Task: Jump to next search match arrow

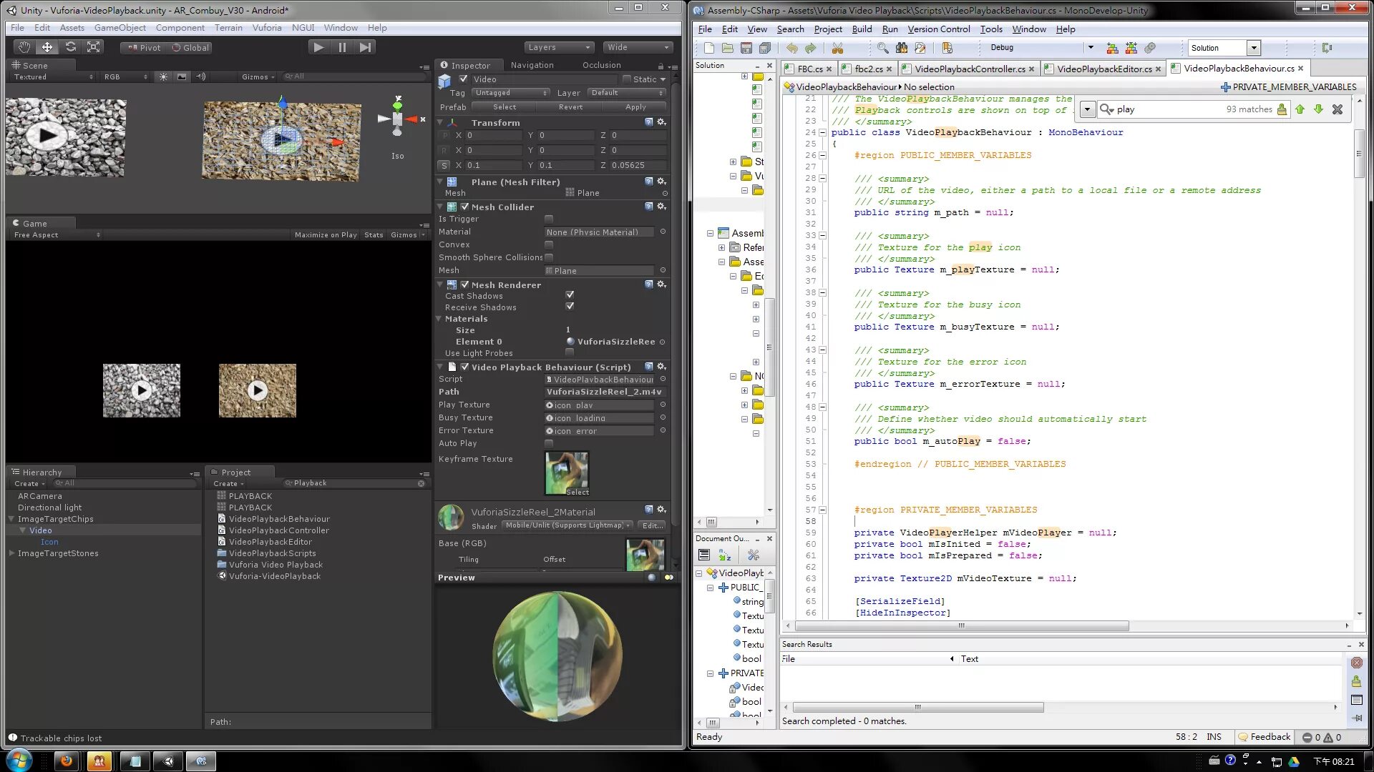Action: [1318, 109]
